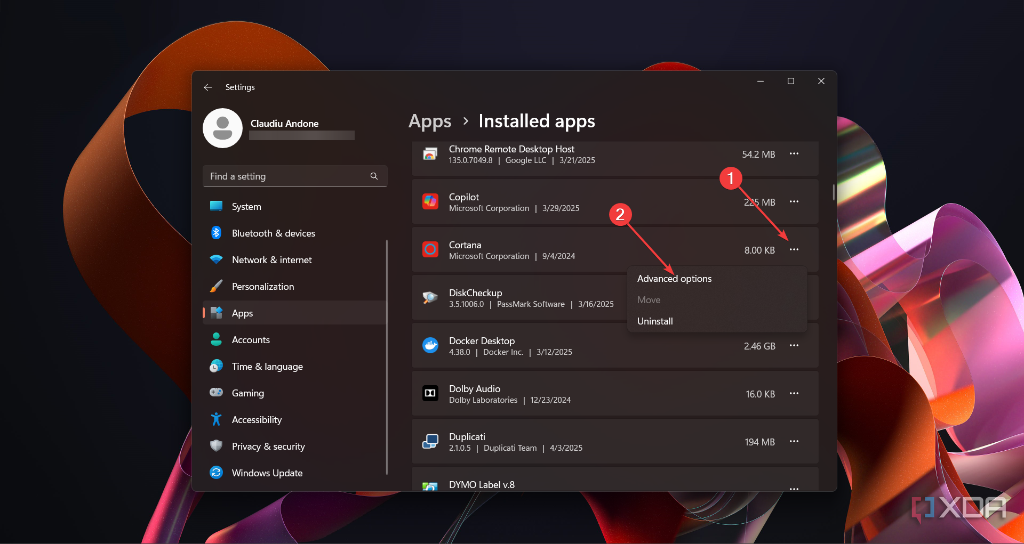Open Bluetooth & devices settings

pos(294,233)
